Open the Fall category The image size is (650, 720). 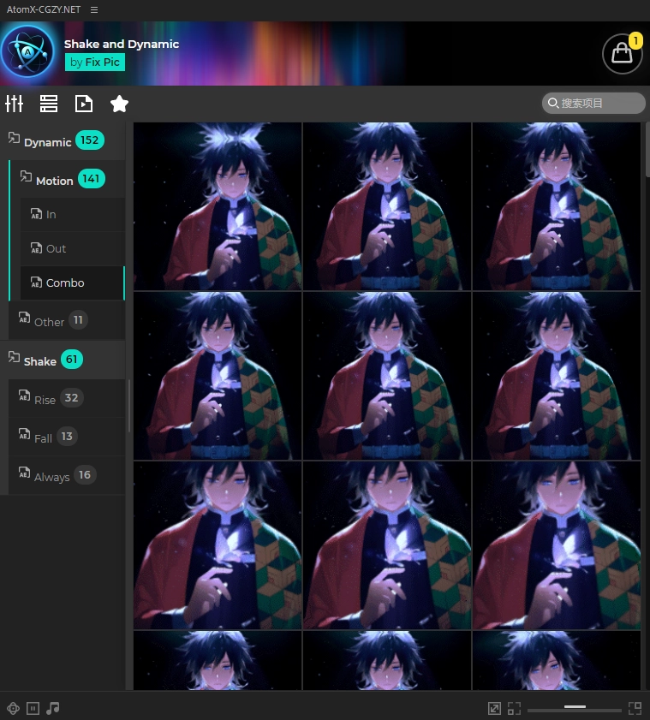point(67,437)
